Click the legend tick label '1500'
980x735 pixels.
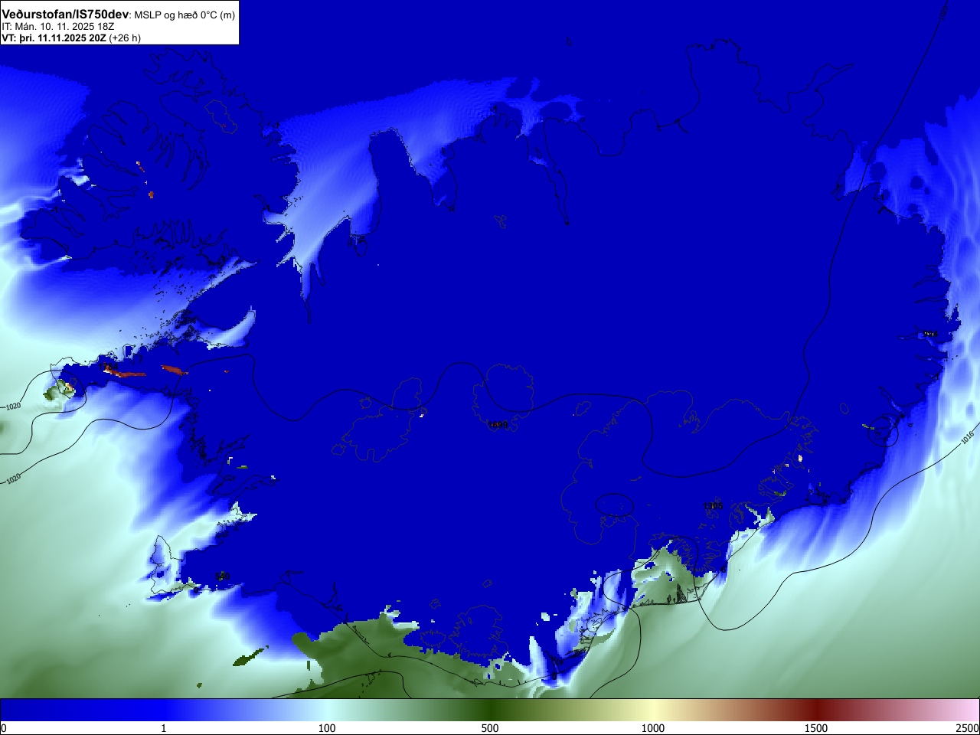point(816,728)
